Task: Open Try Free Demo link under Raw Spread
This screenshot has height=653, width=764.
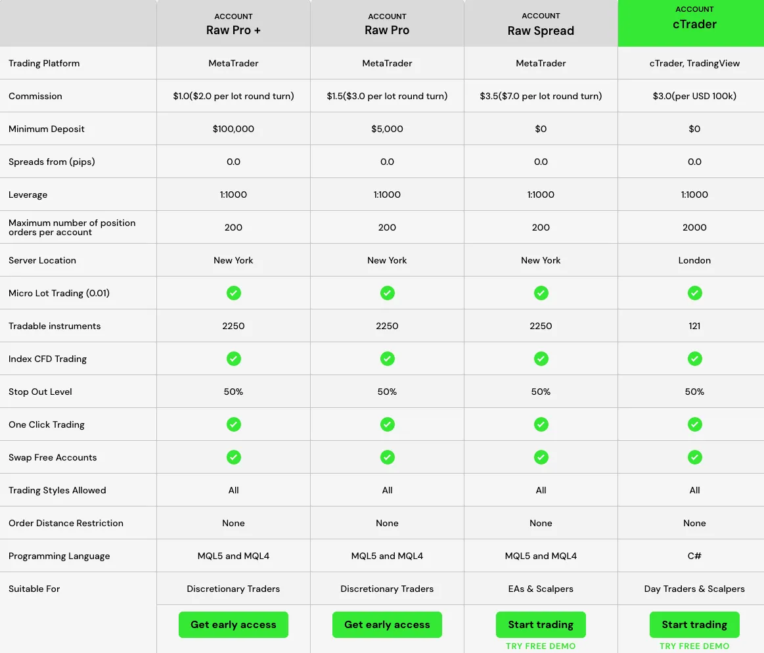Action: (541, 646)
